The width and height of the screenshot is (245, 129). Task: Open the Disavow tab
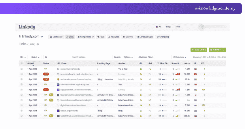(128, 37)
